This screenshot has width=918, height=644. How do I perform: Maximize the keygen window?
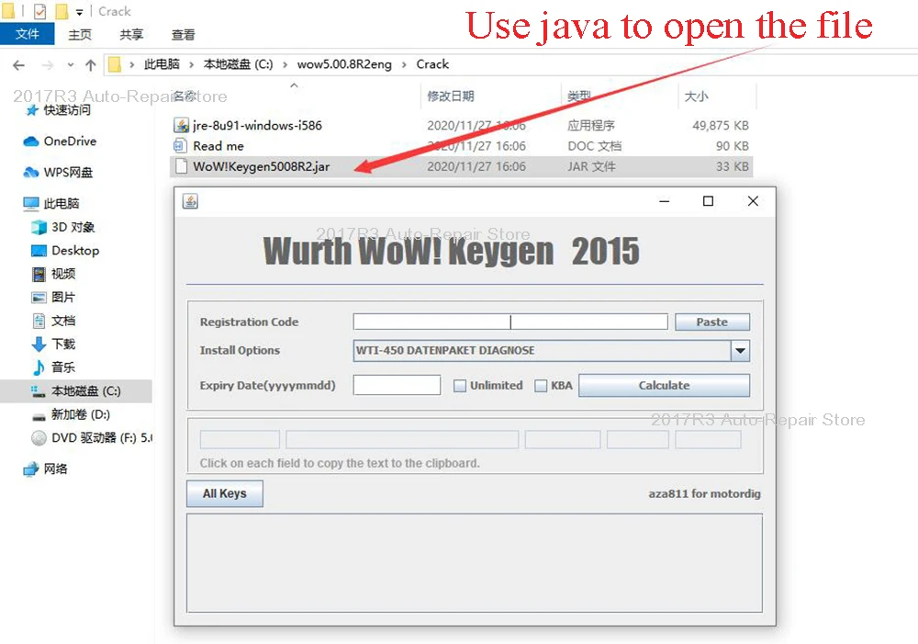(708, 201)
